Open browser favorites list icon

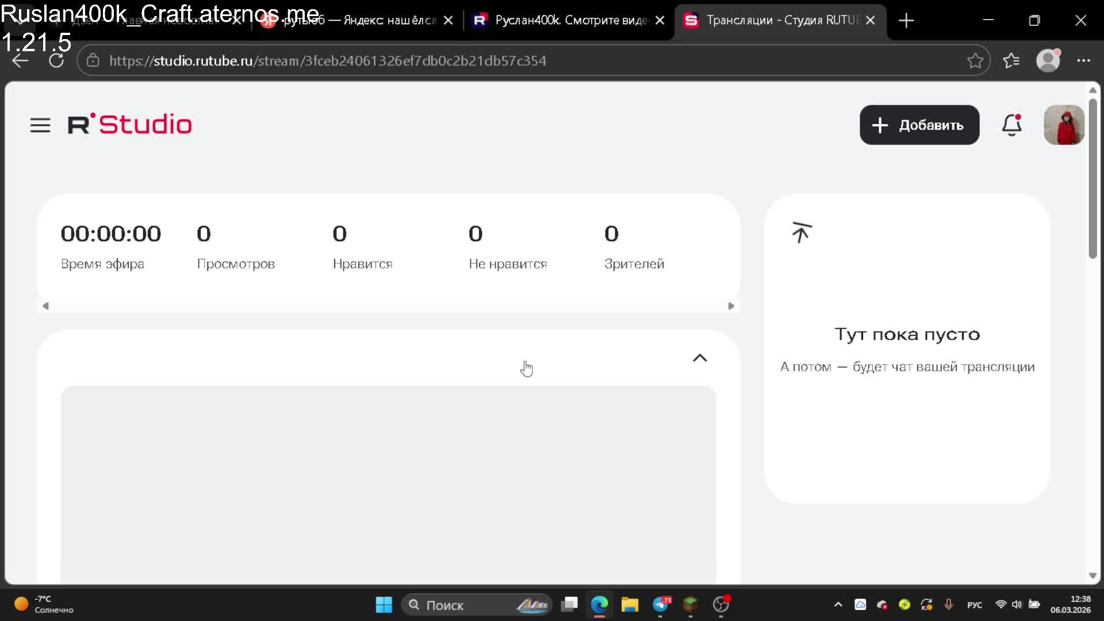[x=1011, y=60]
